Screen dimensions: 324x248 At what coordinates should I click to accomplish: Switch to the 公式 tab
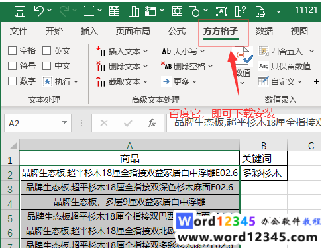(x=177, y=31)
